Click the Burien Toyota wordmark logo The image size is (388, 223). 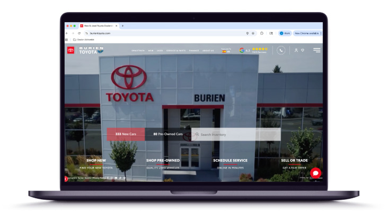(91, 50)
